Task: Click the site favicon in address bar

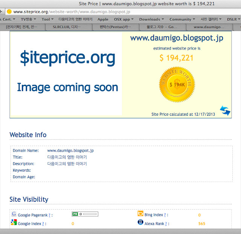Action: pos(9,12)
